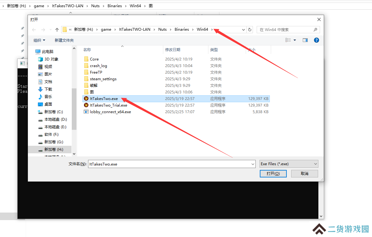
Task: Select 视频 in the sidebar
Action: [x=45, y=67]
